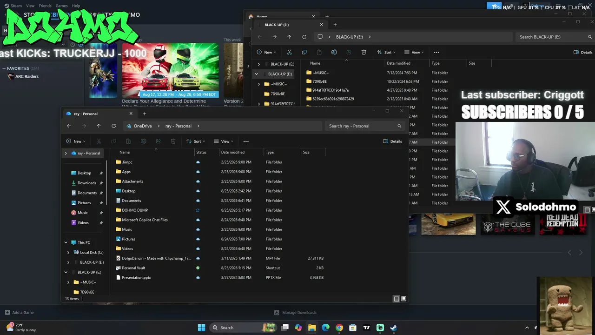Open See more options in ray - Personal toolbar
The image size is (595, 335).
[x=246, y=141]
